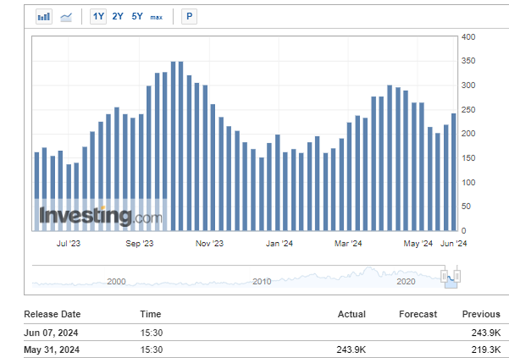Click the 350 y-axis label

(x=468, y=61)
